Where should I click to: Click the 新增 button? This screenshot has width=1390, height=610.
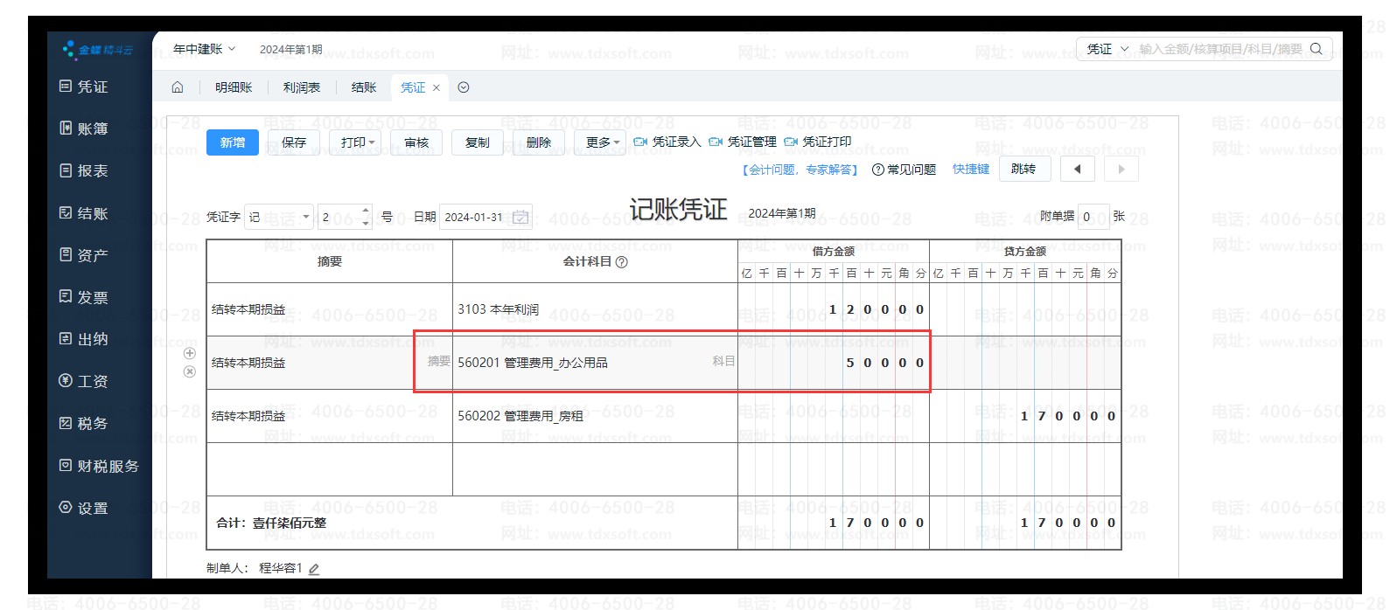tap(233, 142)
